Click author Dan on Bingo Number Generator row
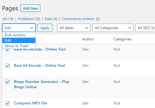Screen dimensions: 155x108 click(x=85, y=82)
